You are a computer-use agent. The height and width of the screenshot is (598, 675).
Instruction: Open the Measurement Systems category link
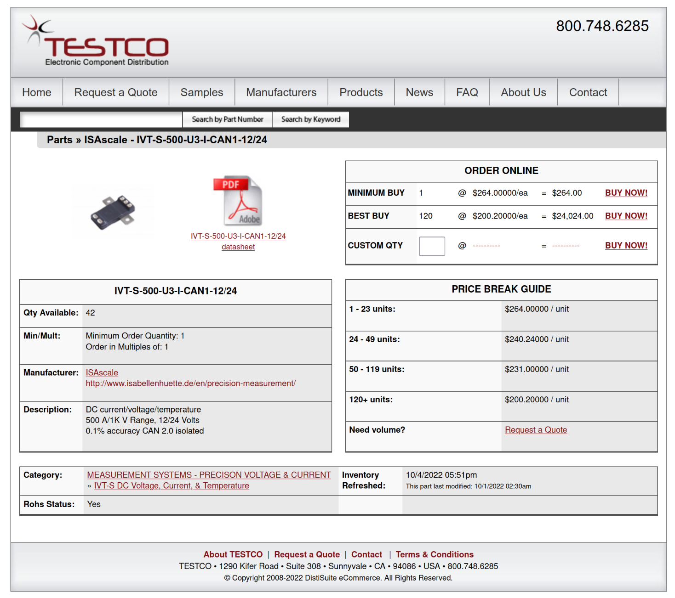(x=209, y=475)
